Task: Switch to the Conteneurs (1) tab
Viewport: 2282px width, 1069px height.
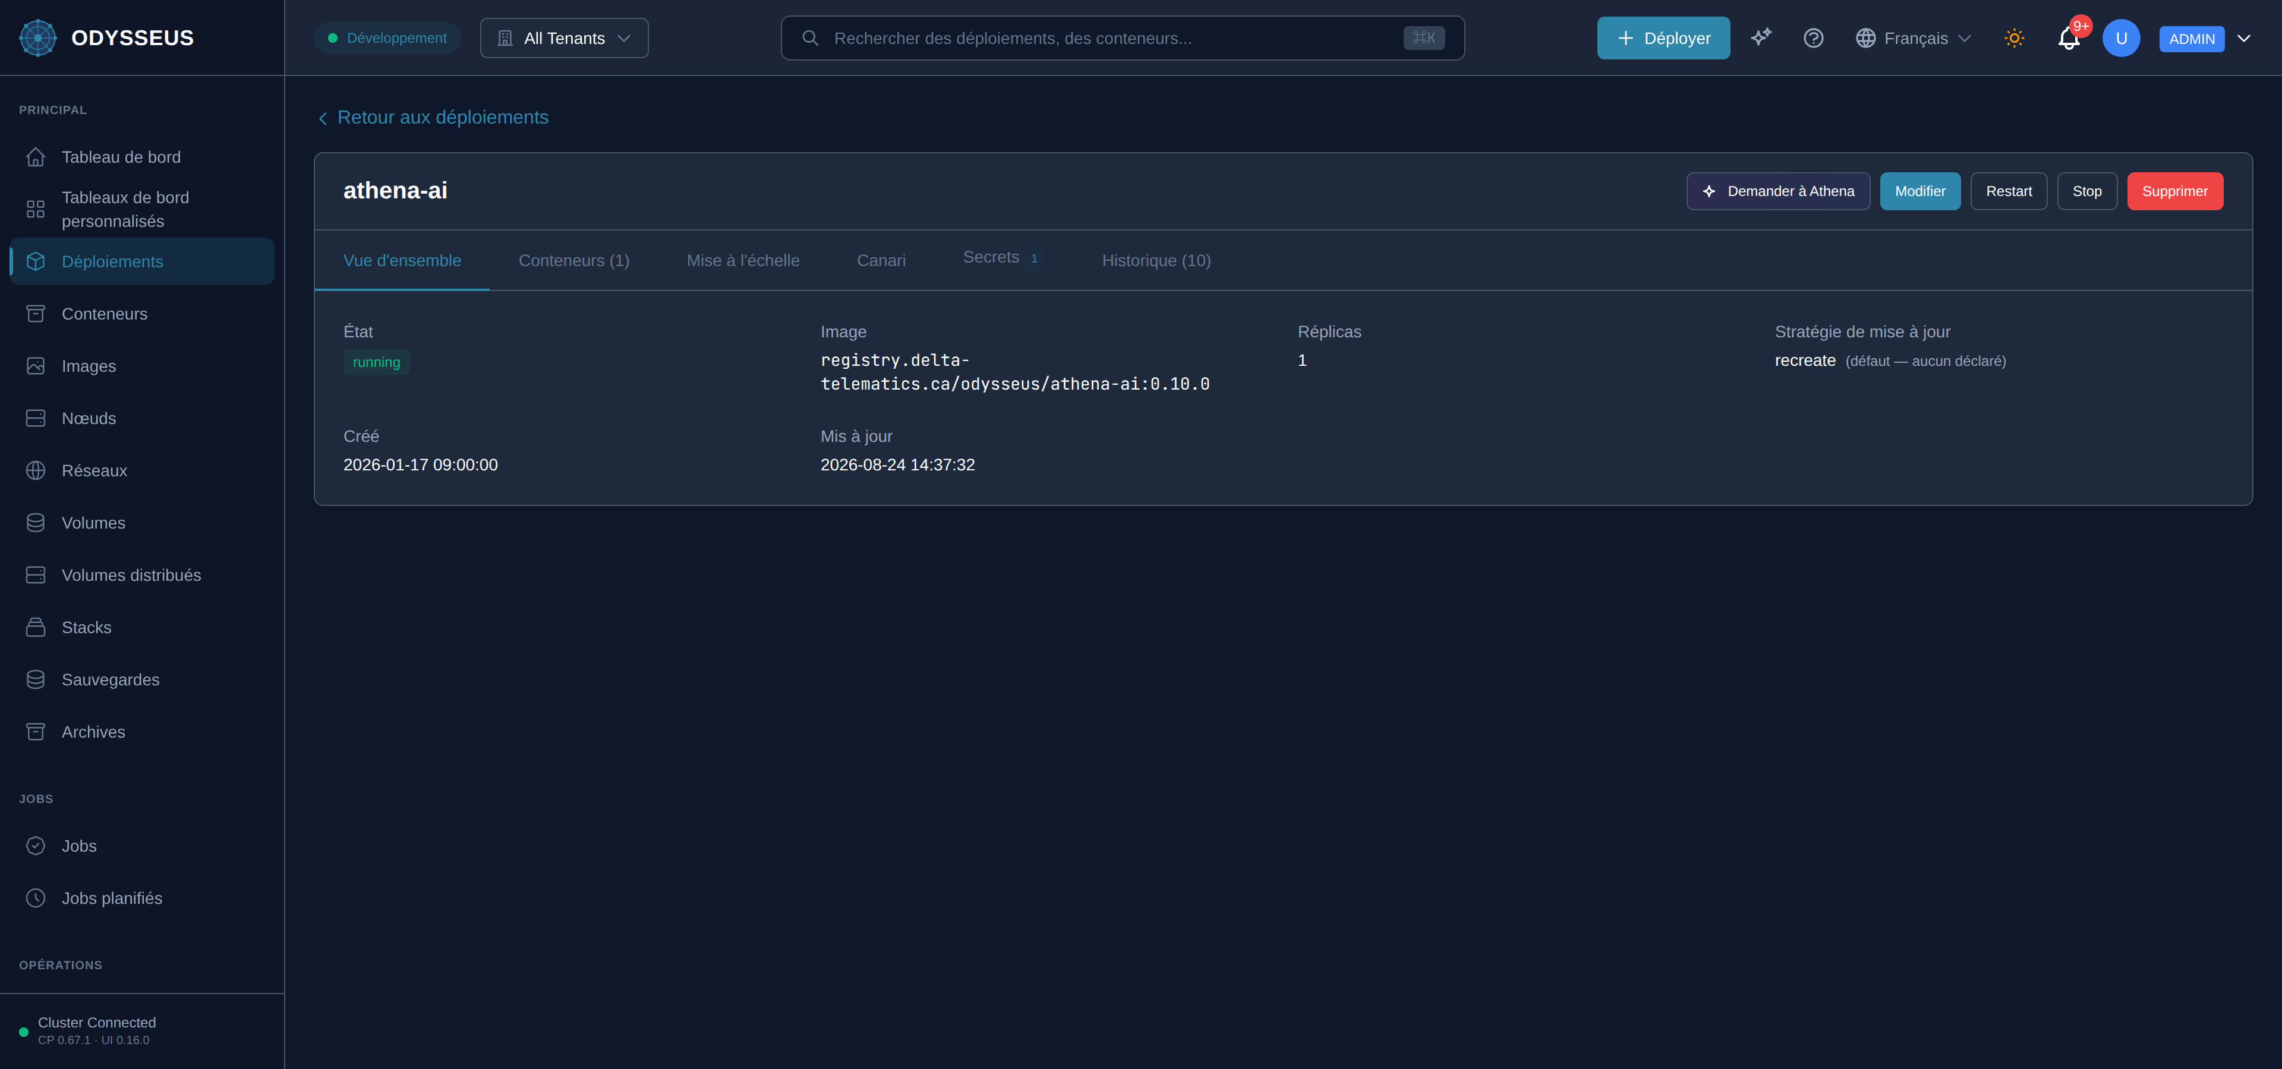Action: pos(574,260)
